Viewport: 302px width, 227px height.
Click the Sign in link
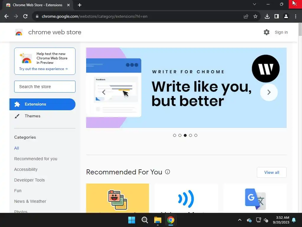pos(281,32)
